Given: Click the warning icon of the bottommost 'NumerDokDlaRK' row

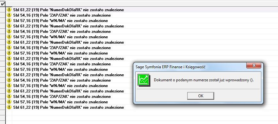Looking at the screenshot, I should point(9,107).
